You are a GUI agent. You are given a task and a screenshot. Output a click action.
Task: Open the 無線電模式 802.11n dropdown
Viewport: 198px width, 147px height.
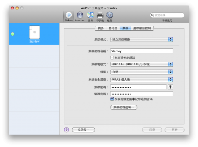(142, 64)
